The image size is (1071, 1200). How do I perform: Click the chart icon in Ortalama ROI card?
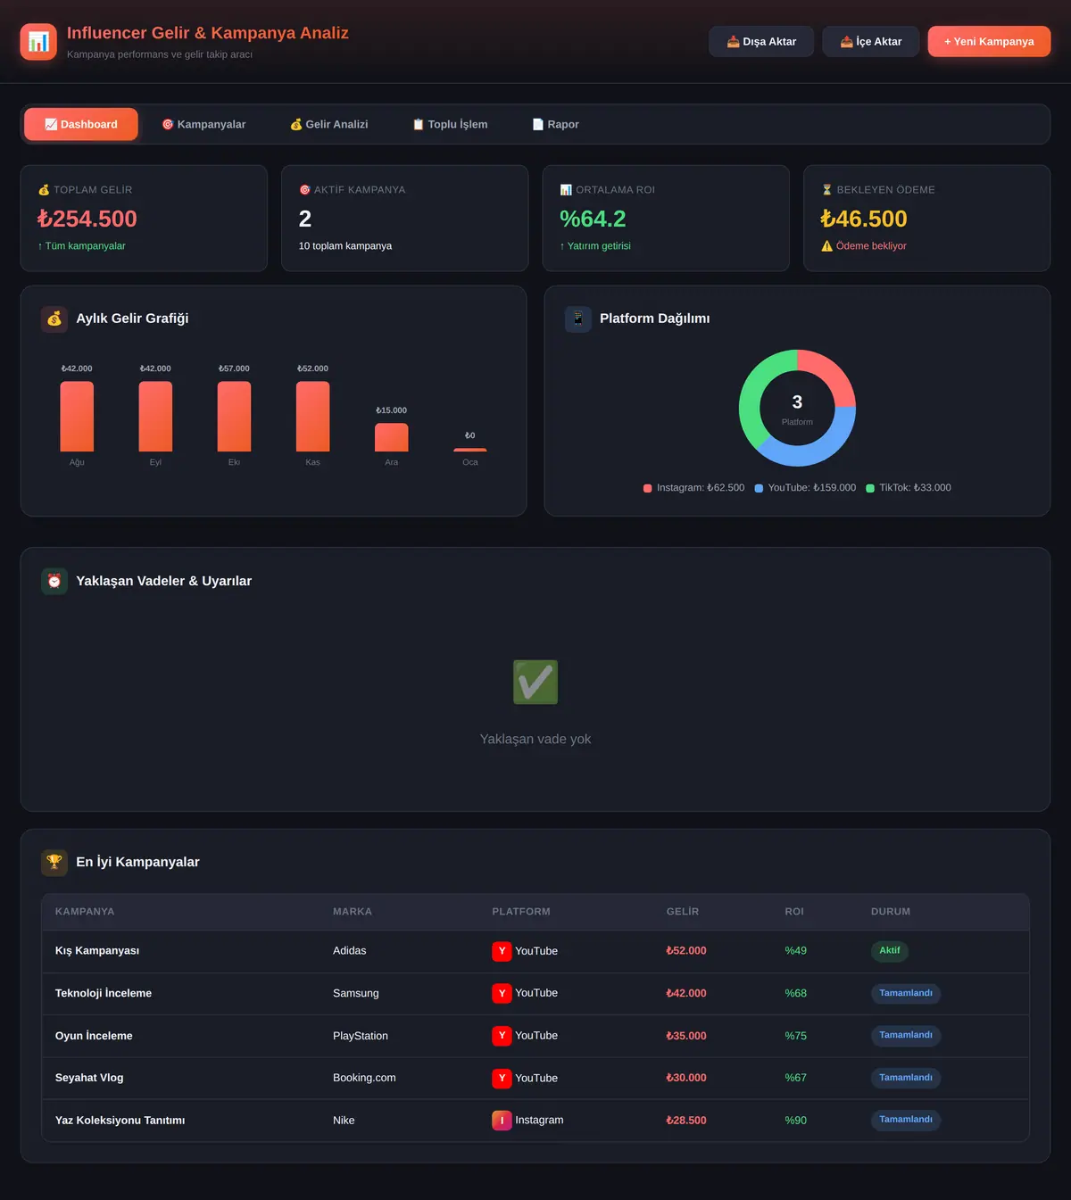click(566, 190)
